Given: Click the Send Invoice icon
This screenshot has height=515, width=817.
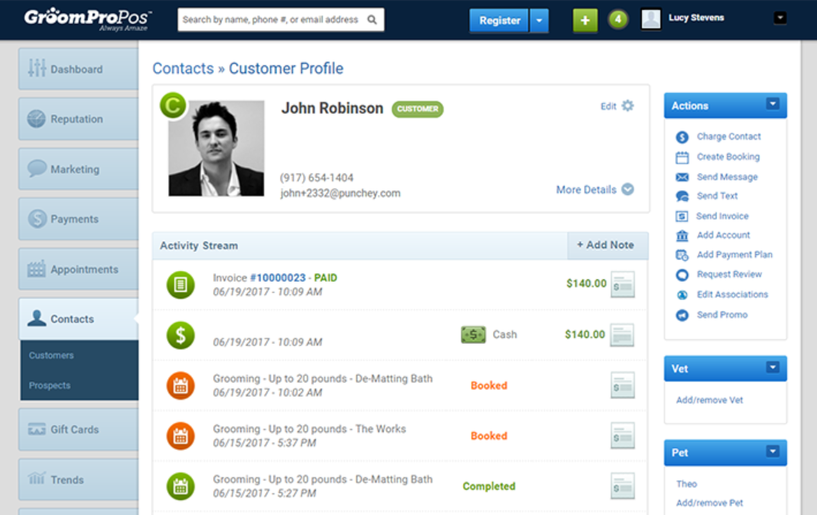Looking at the screenshot, I should [682, 216].
